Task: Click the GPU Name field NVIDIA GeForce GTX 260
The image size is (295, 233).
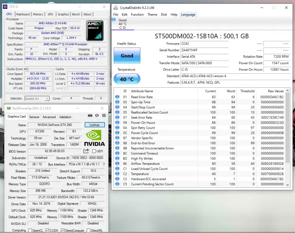Action: 55,125
